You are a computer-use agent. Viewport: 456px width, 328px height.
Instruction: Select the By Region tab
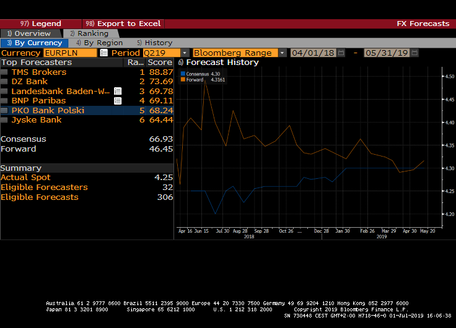click(99, 43)
